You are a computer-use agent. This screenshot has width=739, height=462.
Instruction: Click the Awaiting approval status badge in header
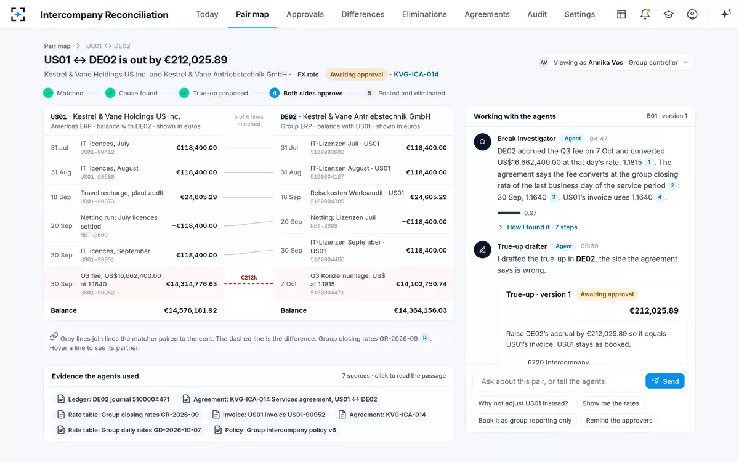coord(357,75)
